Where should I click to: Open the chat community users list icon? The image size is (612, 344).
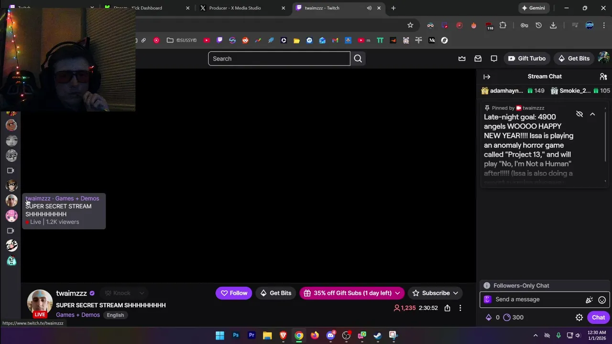click(x=603, y=76)
